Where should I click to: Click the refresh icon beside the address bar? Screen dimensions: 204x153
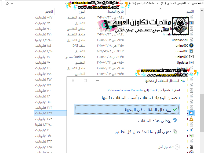click(x=7, y=3)
